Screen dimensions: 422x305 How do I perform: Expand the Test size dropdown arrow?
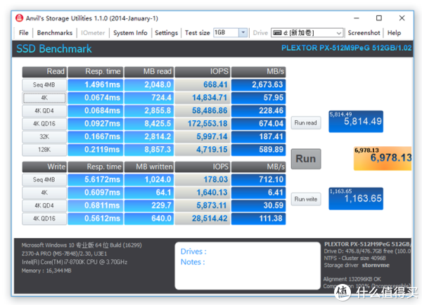point(243,32)
